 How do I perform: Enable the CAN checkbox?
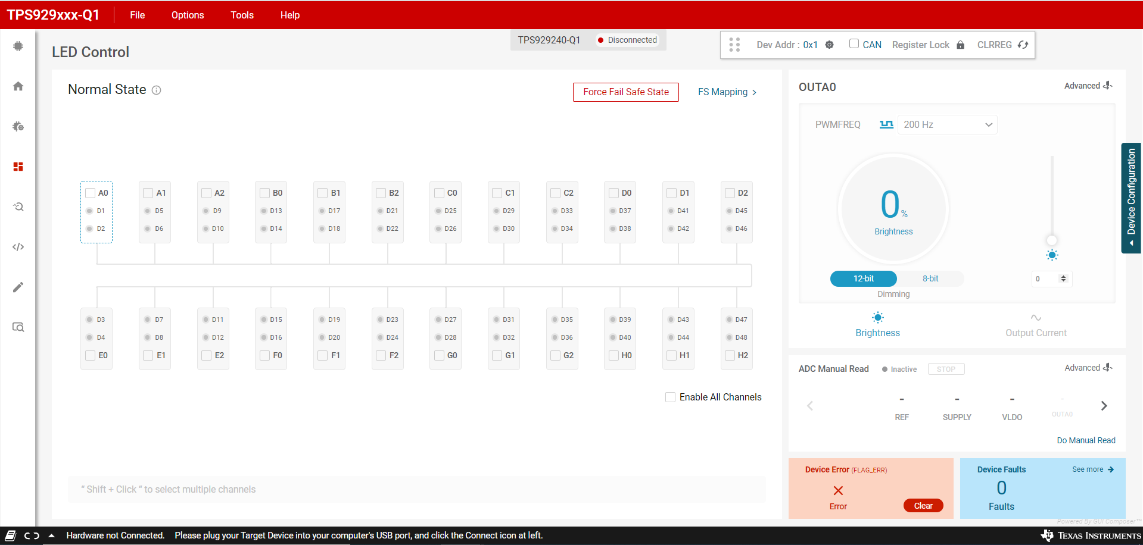click(x=854, y=43)
